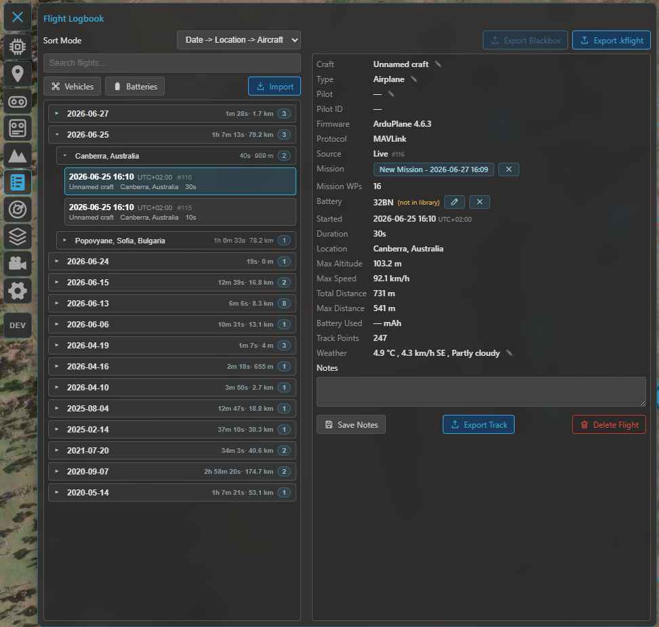
Task: Remove the 32BN battery with X button
Action: coord(479,202)
